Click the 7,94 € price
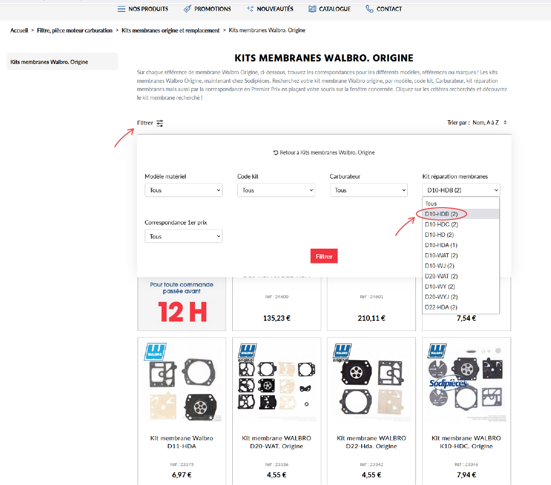 [466, 475]
